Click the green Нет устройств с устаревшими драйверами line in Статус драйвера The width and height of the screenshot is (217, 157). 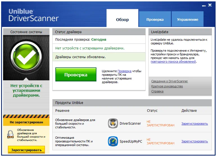coord(90,48)
